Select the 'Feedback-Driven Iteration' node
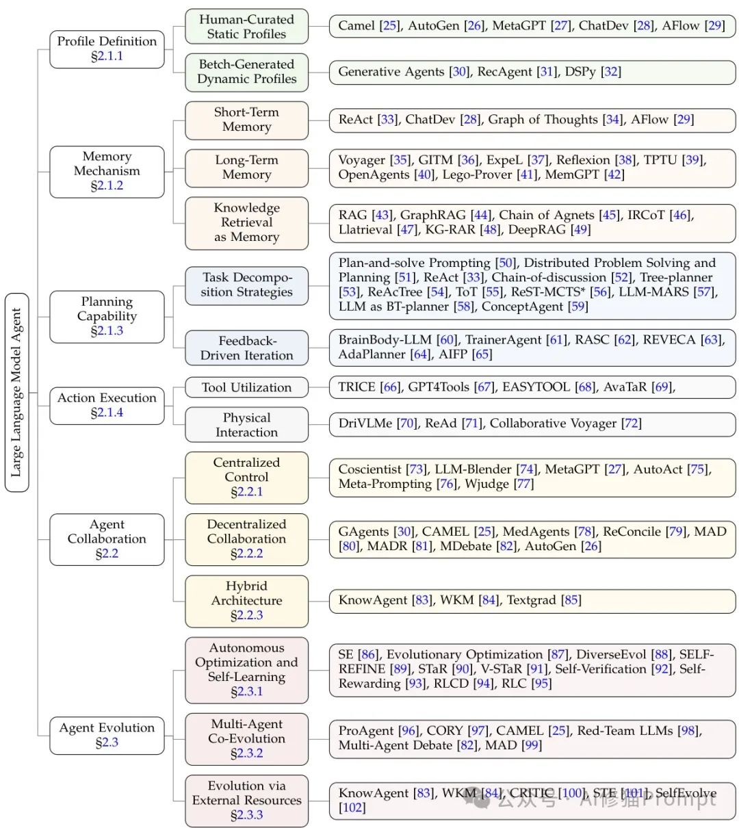Screen dimensions: 739x828 246,348
